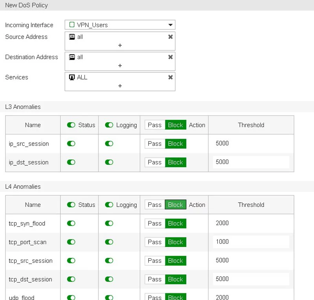Toggle tcp_syn_flood status switch

[x=71, y=223]
